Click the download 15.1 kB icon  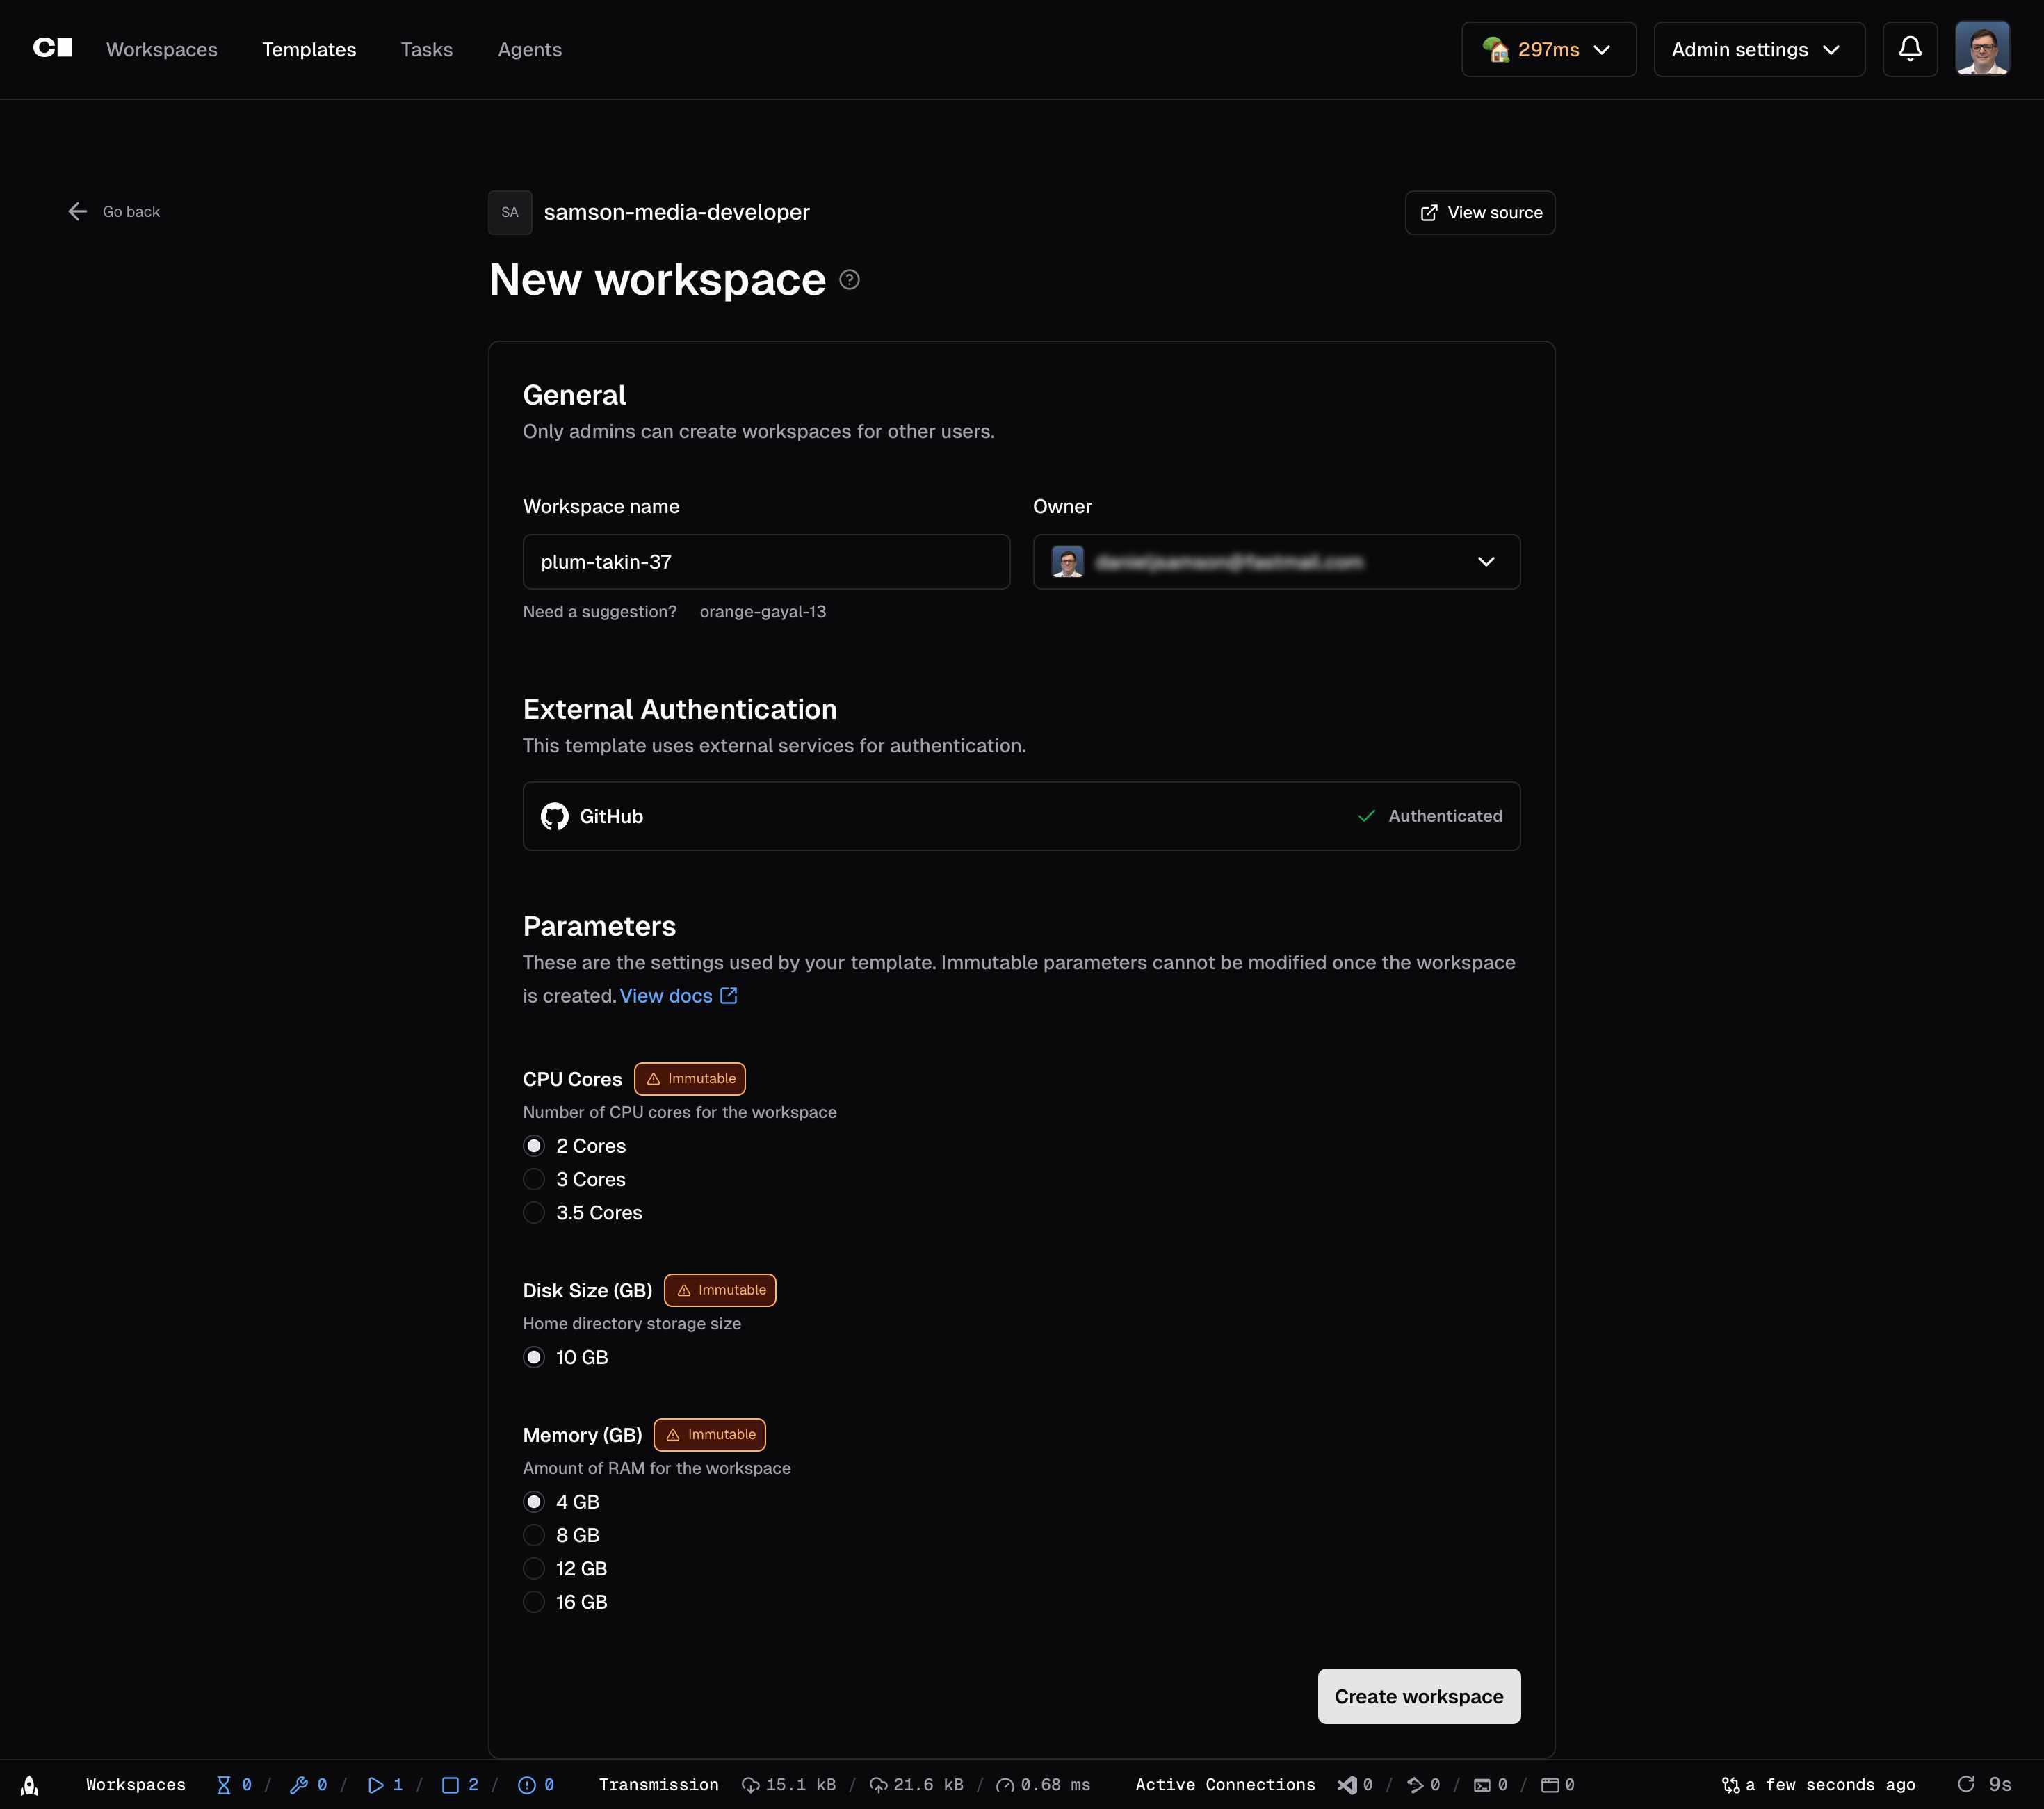[750, 1785]
